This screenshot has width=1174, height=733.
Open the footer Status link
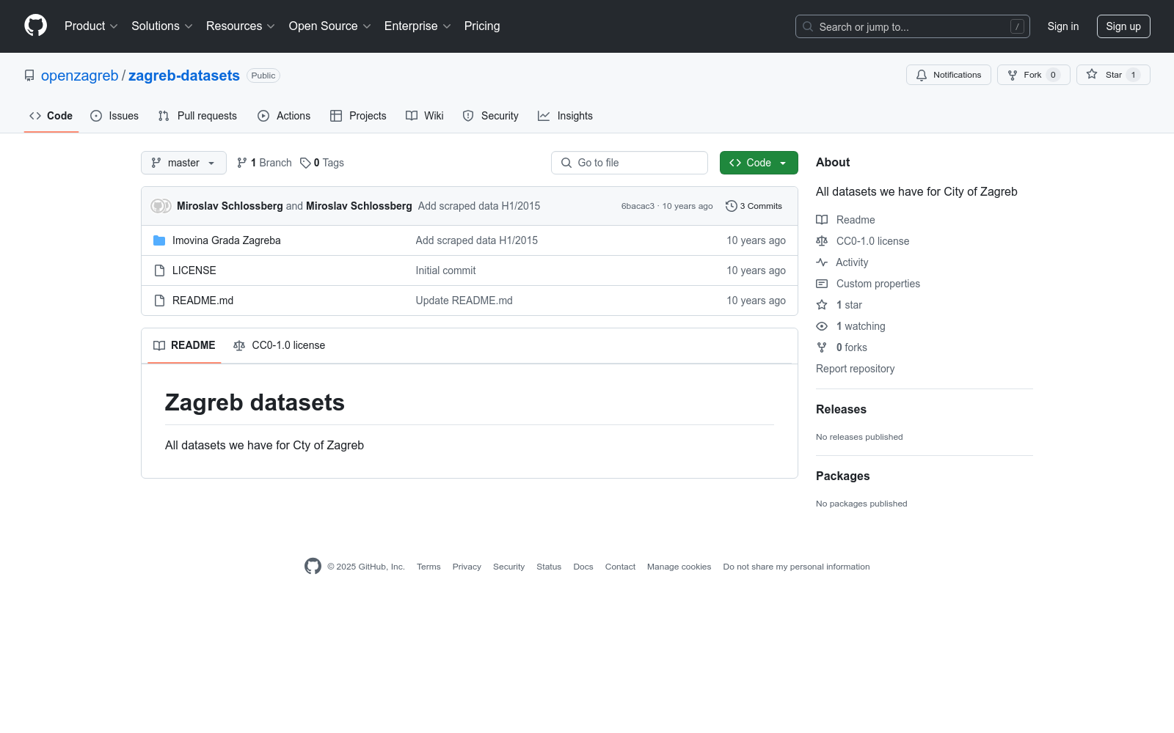point(549,567)
